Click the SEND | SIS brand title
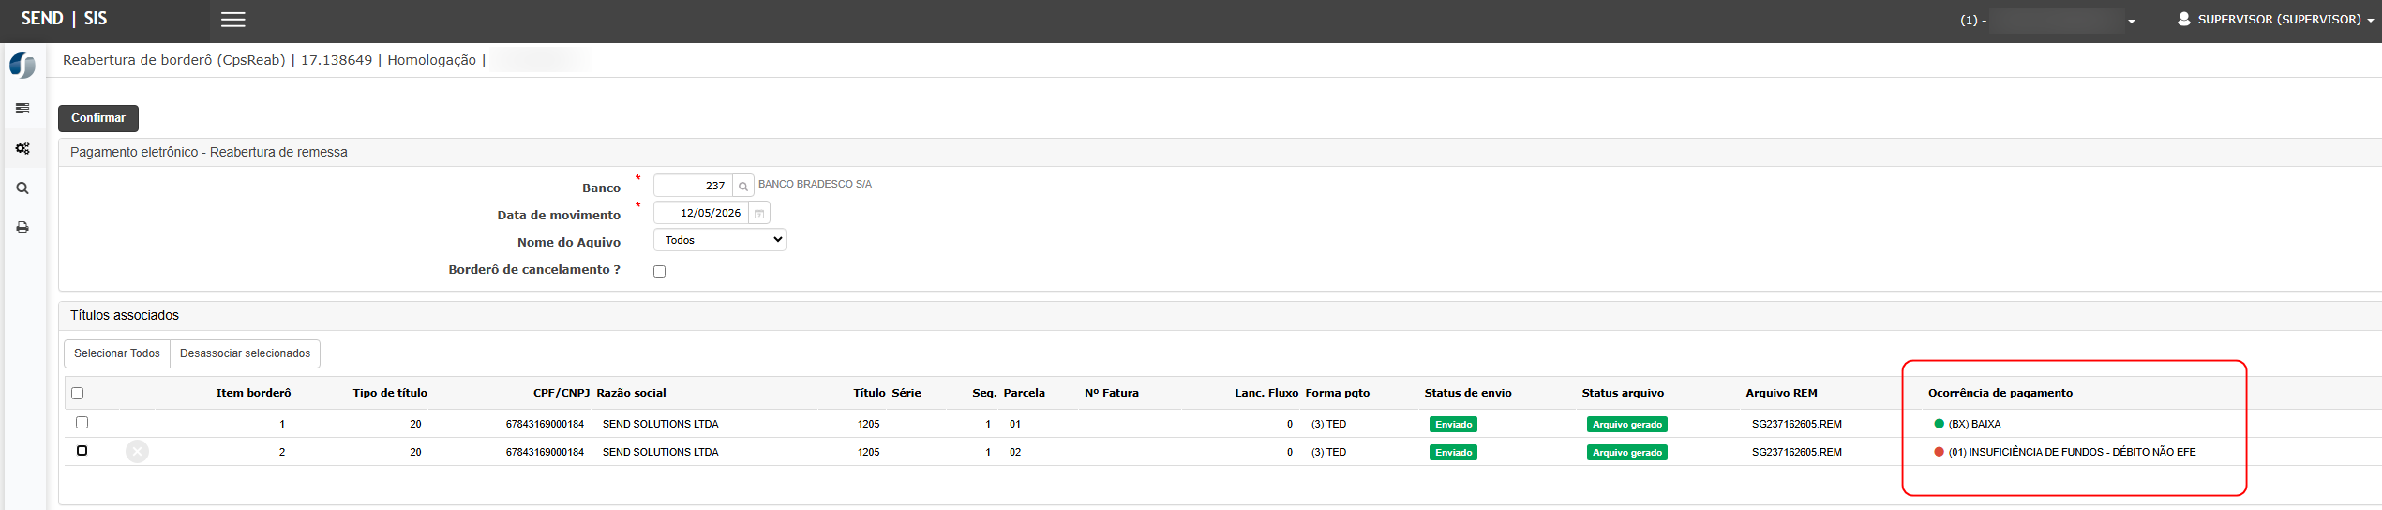Screen dimensions: 2382x510 [x=64, y=19]
